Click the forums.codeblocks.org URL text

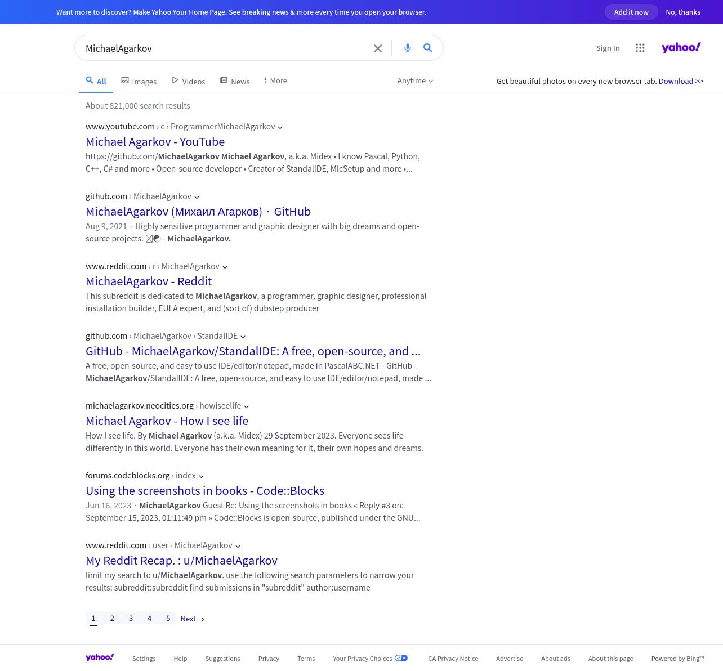(x=128, y=476)
